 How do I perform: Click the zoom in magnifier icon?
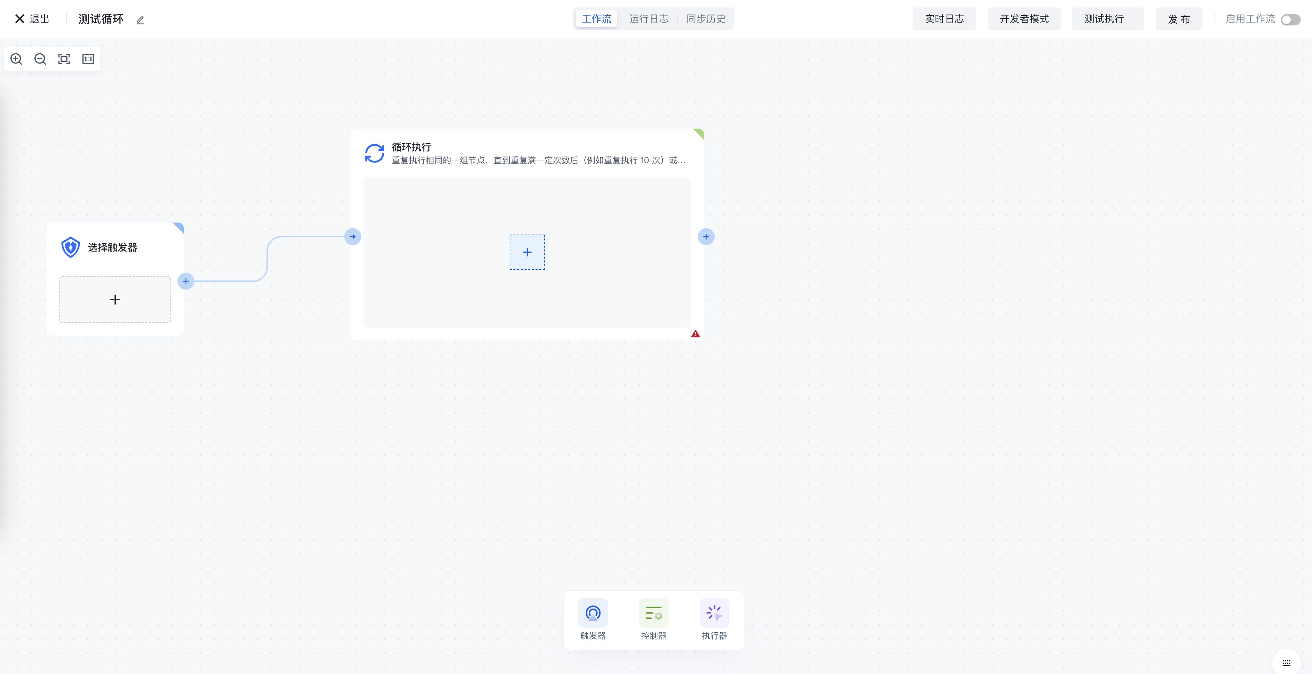(16, 59)
